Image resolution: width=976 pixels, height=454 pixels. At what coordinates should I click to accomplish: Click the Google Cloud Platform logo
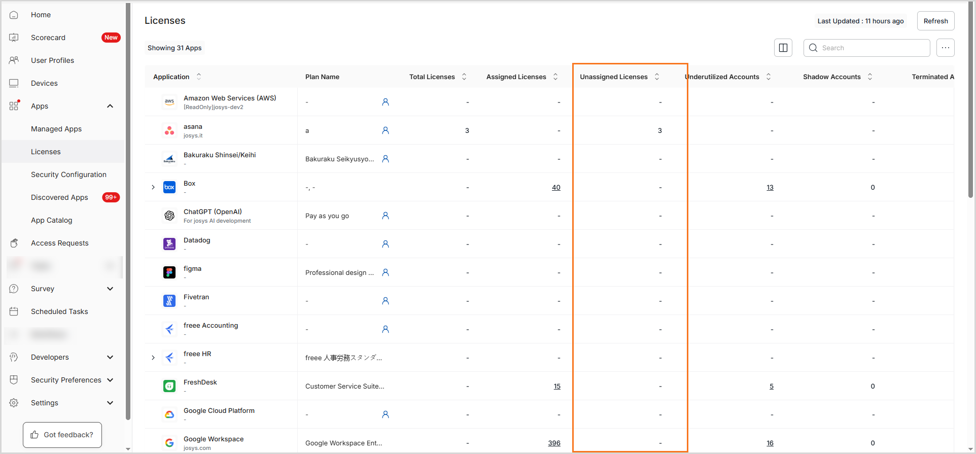coord(169,414)
